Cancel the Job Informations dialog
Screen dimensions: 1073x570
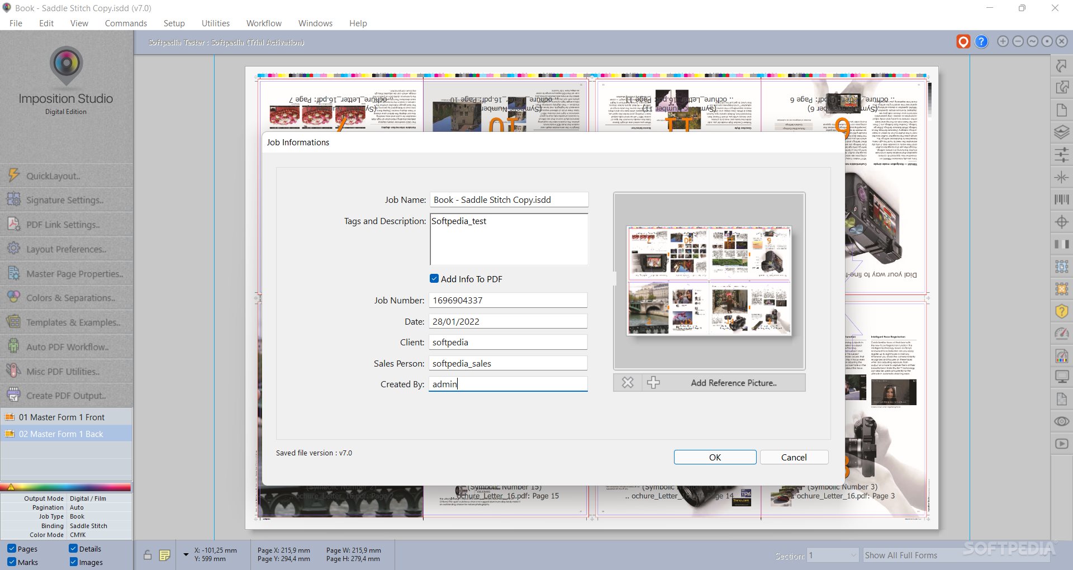[x=794, y=457]
